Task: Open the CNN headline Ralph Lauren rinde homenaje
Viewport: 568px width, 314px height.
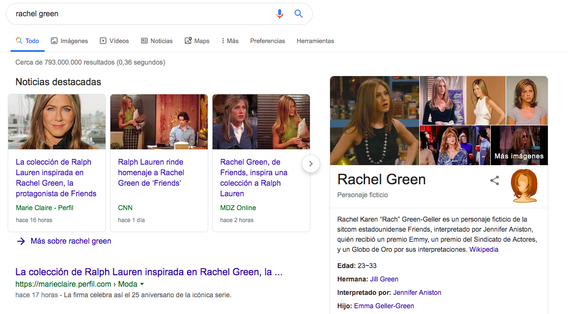Action: pos(151,172)
